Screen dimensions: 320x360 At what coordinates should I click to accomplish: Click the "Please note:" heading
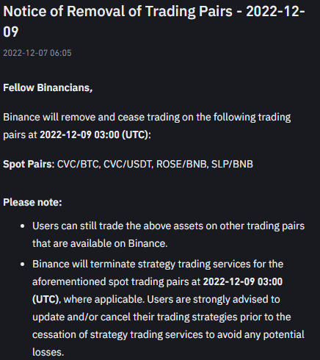point(32,202)
